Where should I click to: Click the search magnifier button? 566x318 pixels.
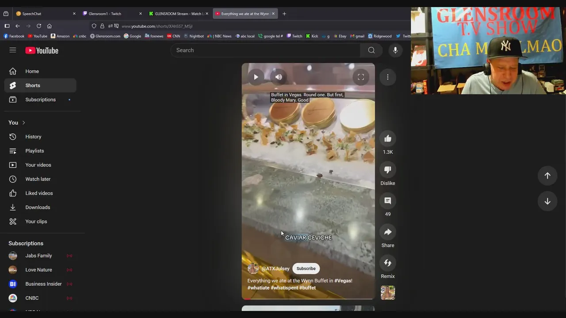(371, 50)
